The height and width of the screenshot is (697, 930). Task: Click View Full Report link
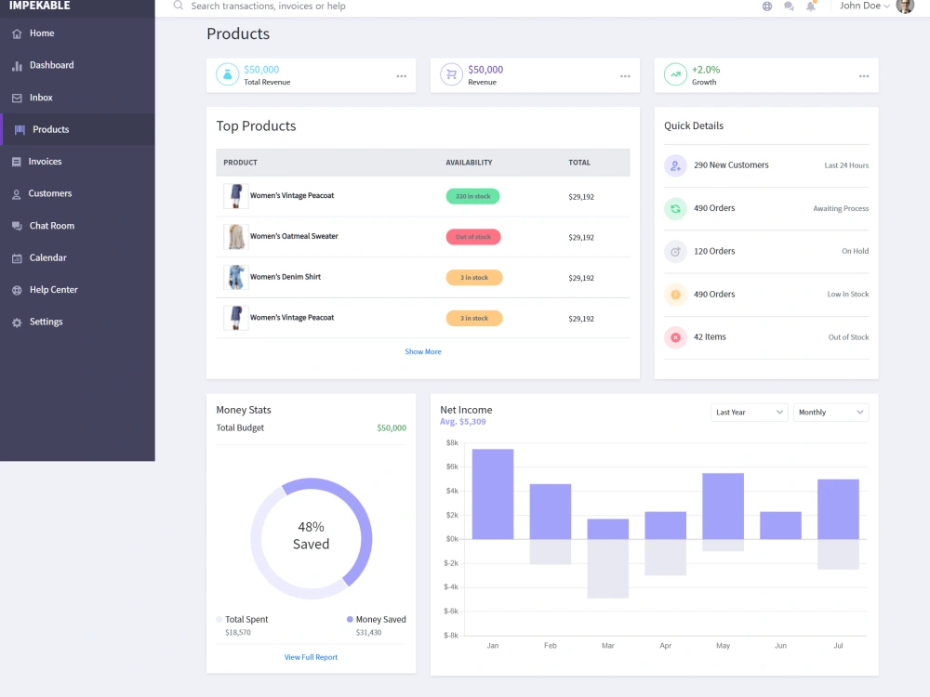pos(311,657)
